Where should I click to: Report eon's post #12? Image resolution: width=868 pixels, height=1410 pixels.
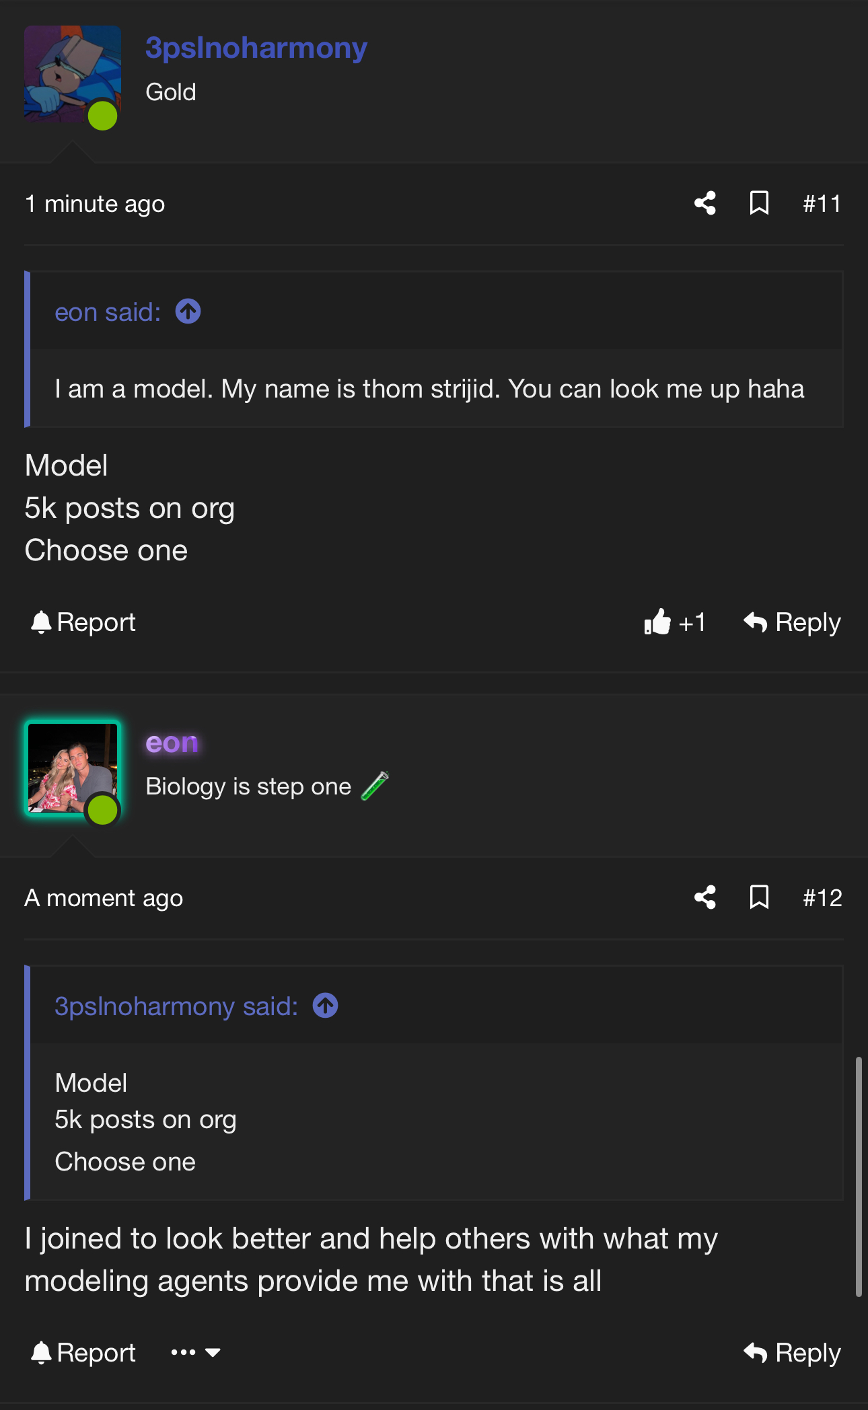point(83,1353)
